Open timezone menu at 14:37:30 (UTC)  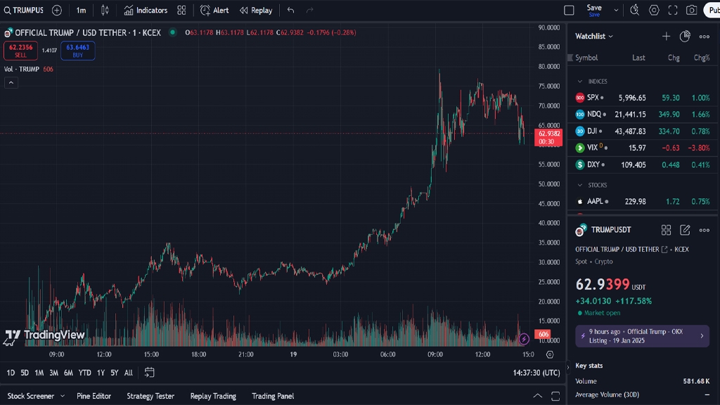pos(536,373)
